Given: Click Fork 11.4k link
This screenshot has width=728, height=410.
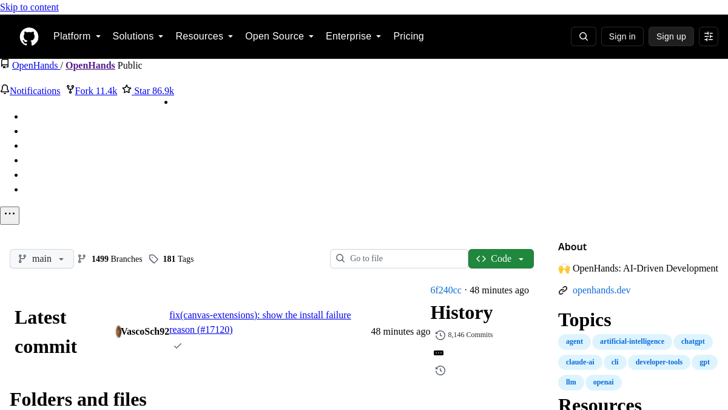Looking at the screenshot, I should [96, 91].
